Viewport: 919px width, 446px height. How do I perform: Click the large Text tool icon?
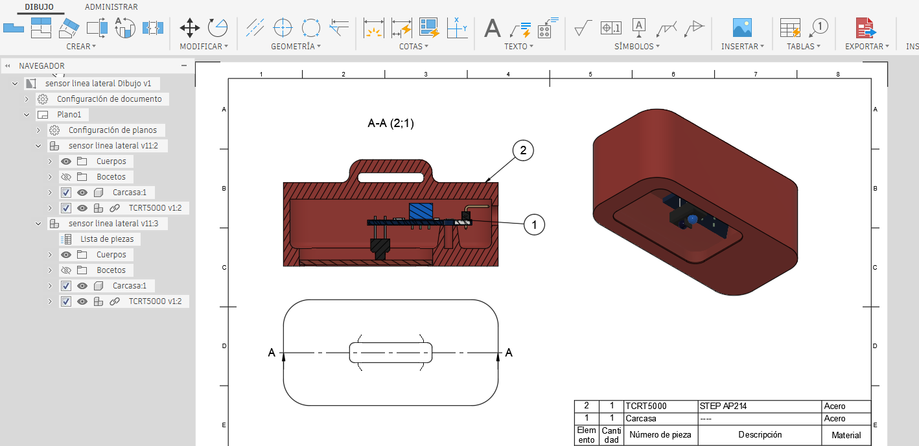point(493,27)
